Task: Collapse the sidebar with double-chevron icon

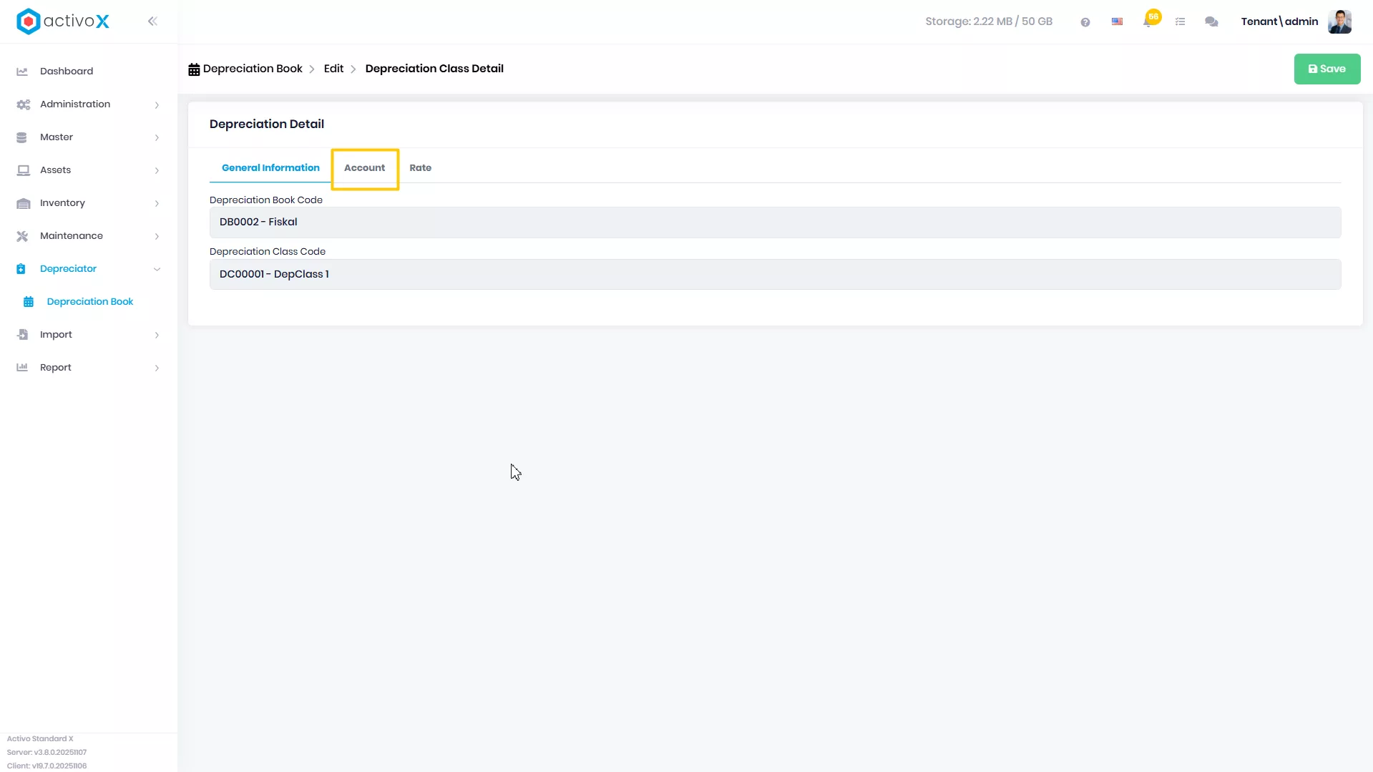Action: [x=152, y=21]
